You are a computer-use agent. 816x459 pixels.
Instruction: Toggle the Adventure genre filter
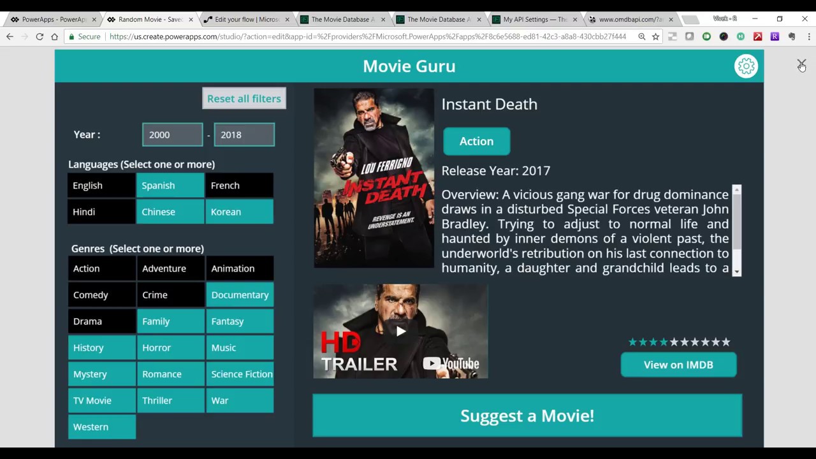(170, 268)
